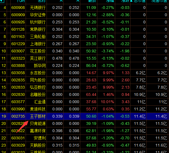Click latest price 62.81
Viewport: 169px width, 153px height.
click(x=91, y=131)
